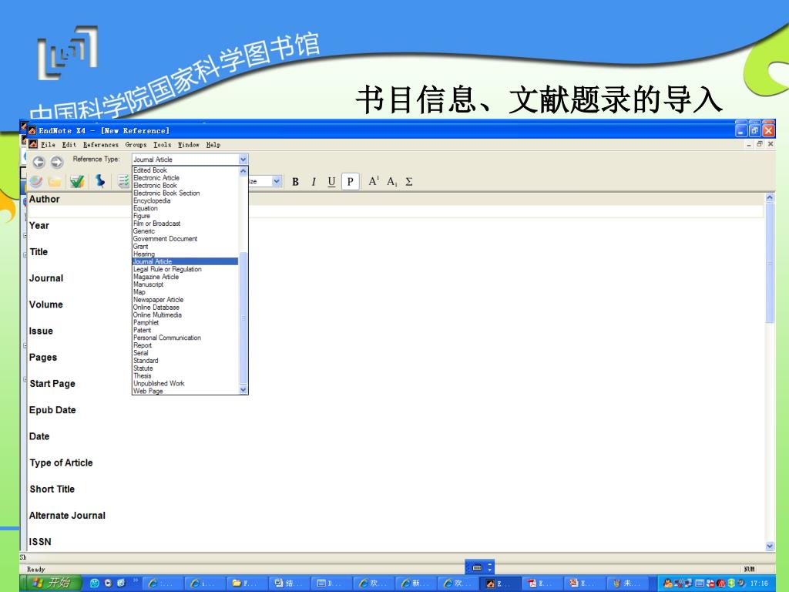The height and width of the screenshot is (592, 789).
Task: Click the reference window scroll-down arrow
Action: point(770,547)
